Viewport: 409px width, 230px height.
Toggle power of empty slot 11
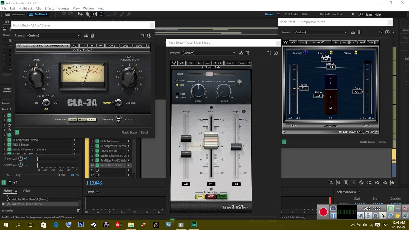(97, 170)
